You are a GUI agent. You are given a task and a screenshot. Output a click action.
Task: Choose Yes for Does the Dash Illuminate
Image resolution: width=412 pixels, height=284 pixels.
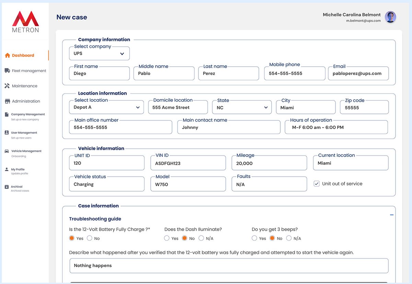[x=167, y=238]
